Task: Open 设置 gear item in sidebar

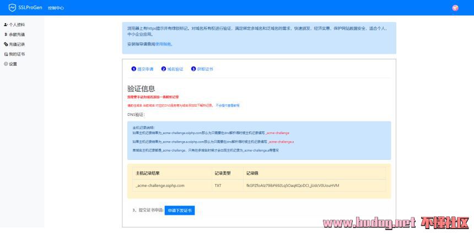Action: coord(10,64)
